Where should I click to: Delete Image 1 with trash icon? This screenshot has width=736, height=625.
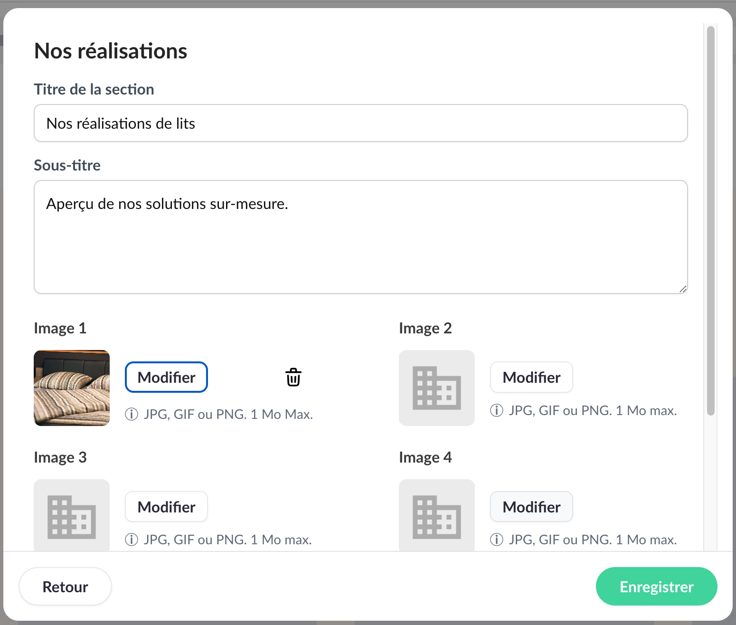pyautogui.click(x=293, y=378)
